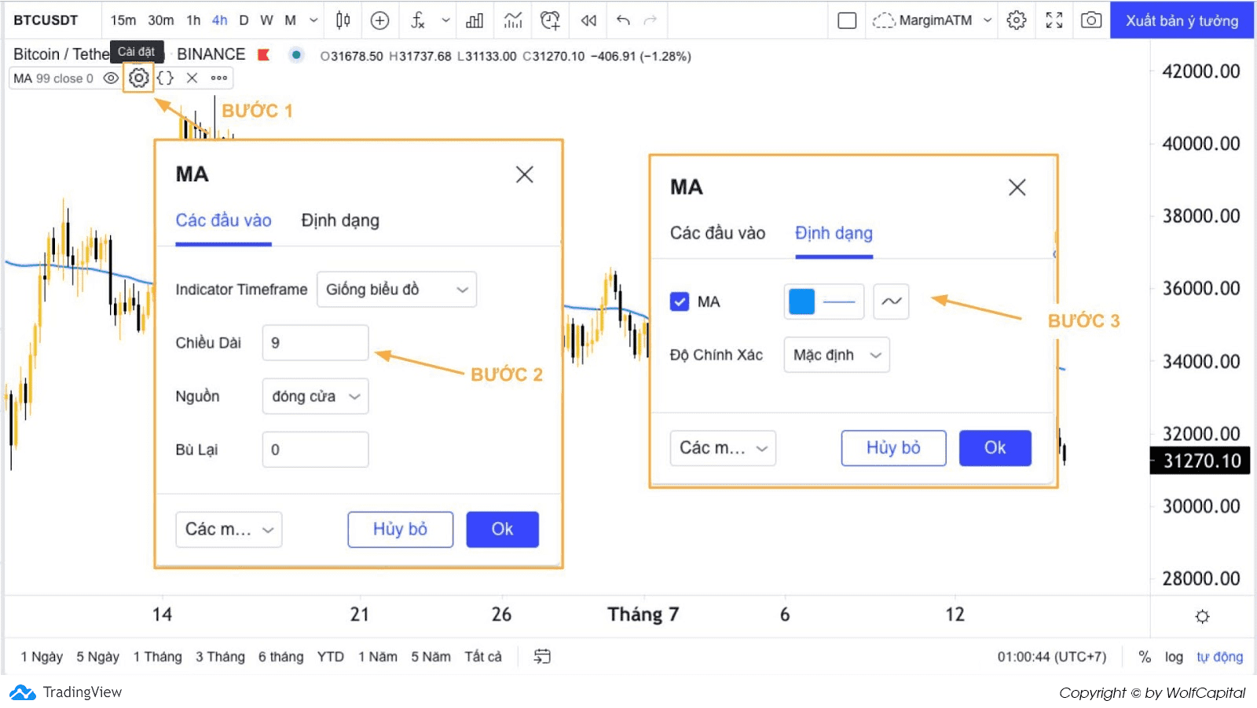Open indicators fx menu

(418, 20)
